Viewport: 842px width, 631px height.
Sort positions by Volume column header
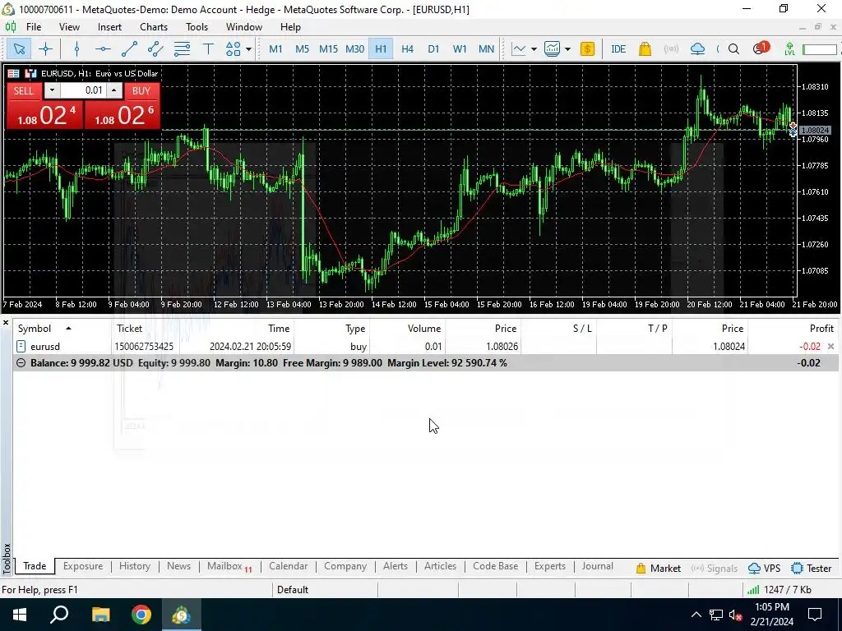[423, 329]
